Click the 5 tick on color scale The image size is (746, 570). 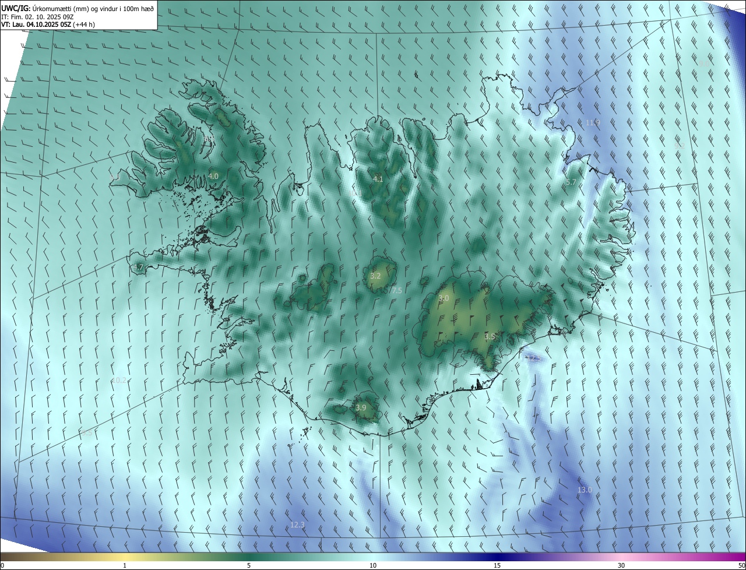click(249, 566)
